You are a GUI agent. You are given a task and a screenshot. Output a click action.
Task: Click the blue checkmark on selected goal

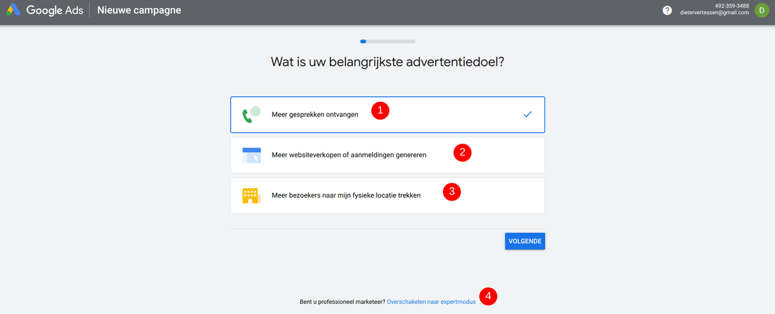click(x=528, y=114)
